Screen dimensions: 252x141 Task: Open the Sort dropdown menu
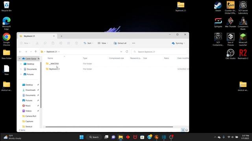click(x=88, y=43)
